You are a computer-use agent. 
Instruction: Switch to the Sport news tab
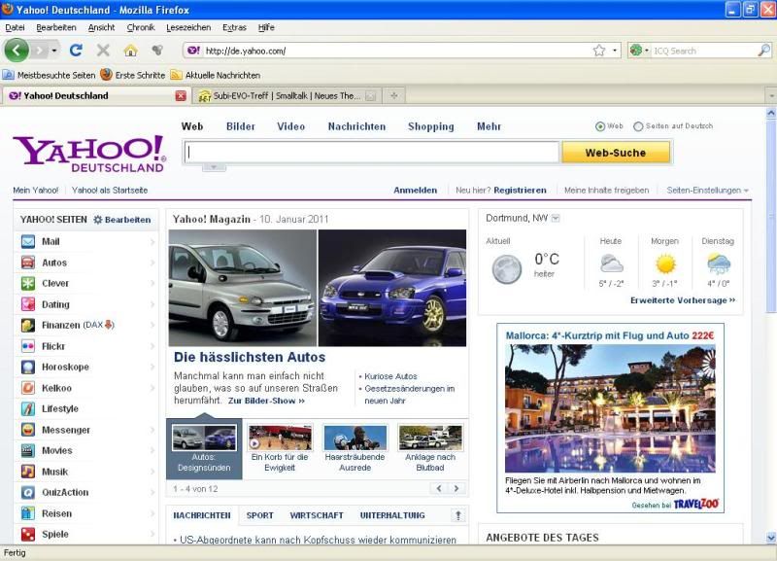pos(259,515)
